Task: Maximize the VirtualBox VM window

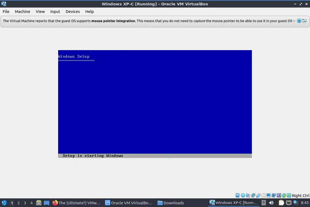Action: click(x=301, y=4)
